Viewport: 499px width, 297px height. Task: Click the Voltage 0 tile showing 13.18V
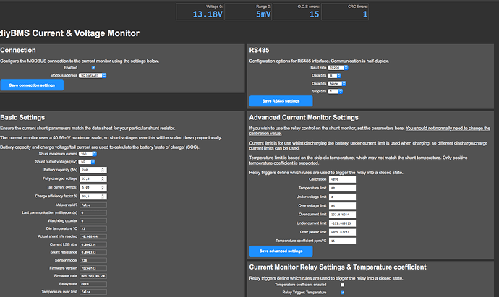point(200,12)
